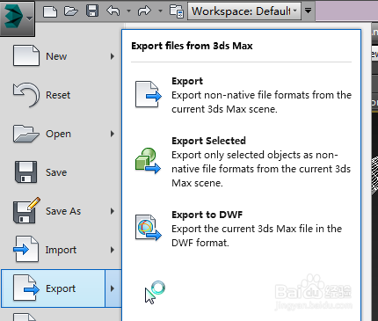Click the New blank page icon
The image size is (378, 321).
pos(26,55)
